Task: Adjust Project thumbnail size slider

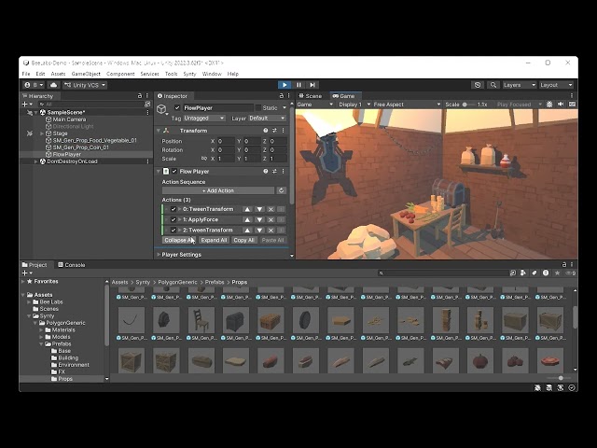Action: tap(559, 378)
